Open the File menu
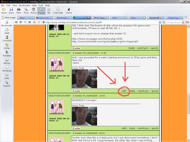This screenshot has width=190, height=142. point(3,5)
